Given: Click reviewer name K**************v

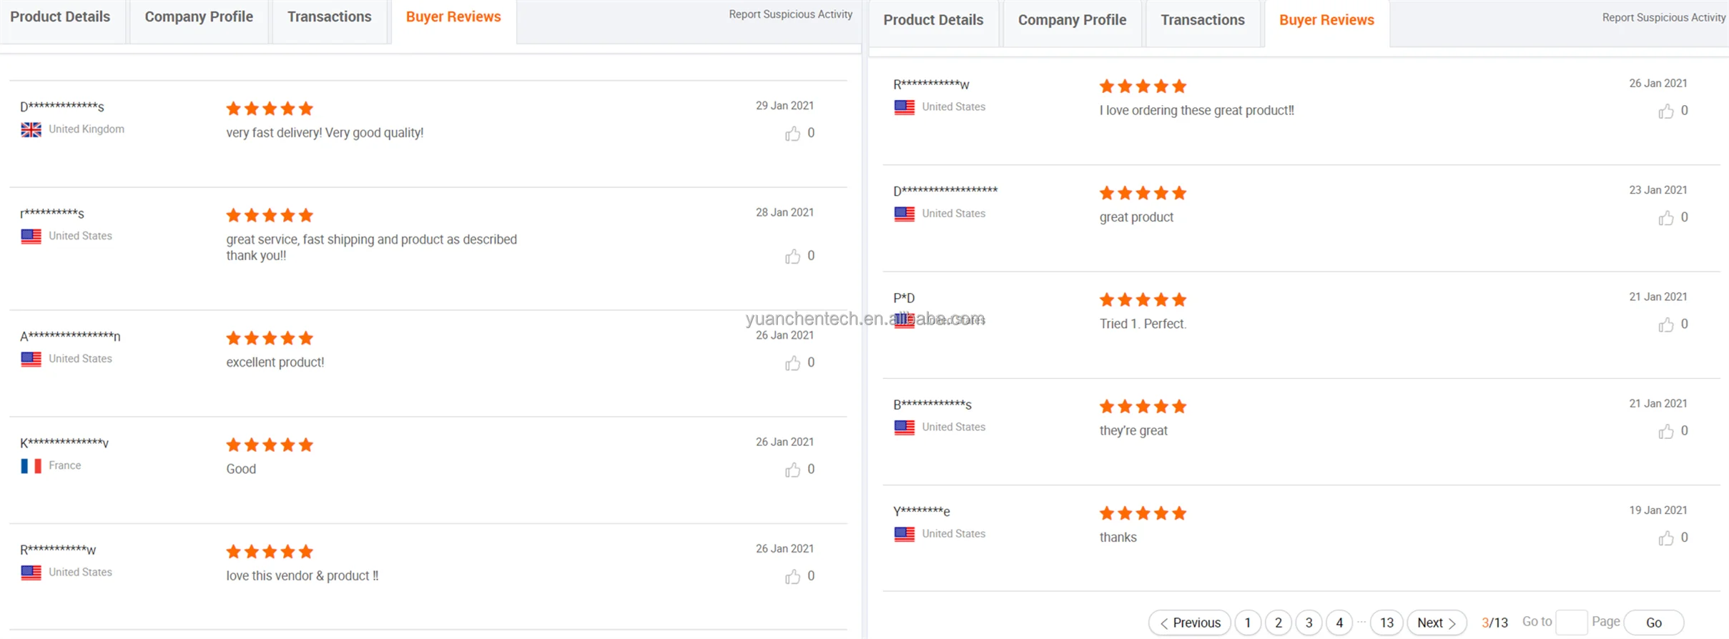Looking at the screenshot, I should (64, 443).
